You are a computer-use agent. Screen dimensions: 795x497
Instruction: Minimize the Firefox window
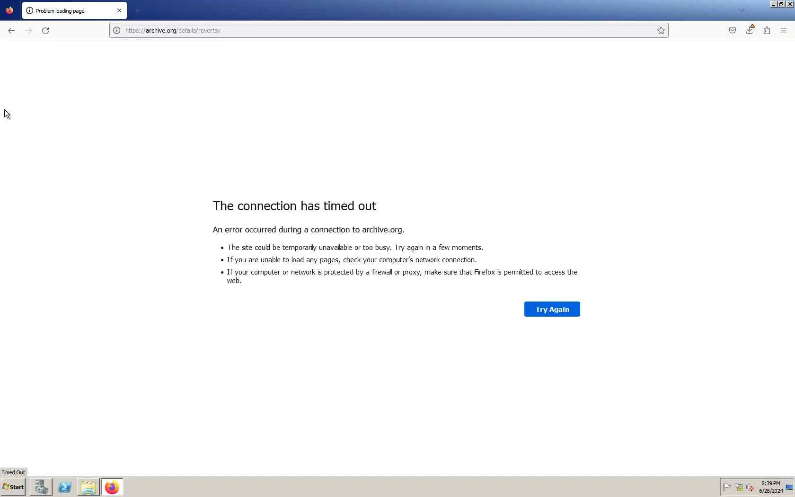[774, 4]
